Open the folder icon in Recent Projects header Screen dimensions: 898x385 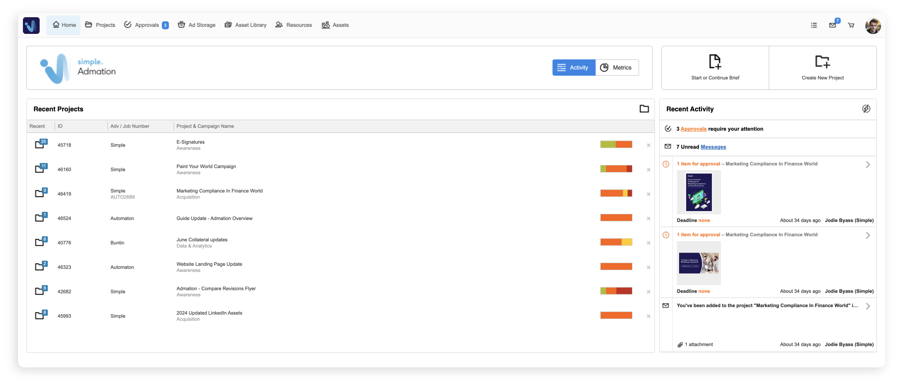(x=644, y=109)
